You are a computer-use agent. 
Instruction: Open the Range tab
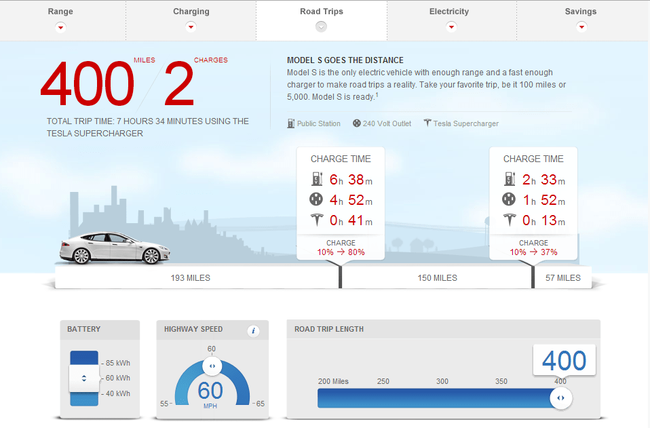click(60, 12)
